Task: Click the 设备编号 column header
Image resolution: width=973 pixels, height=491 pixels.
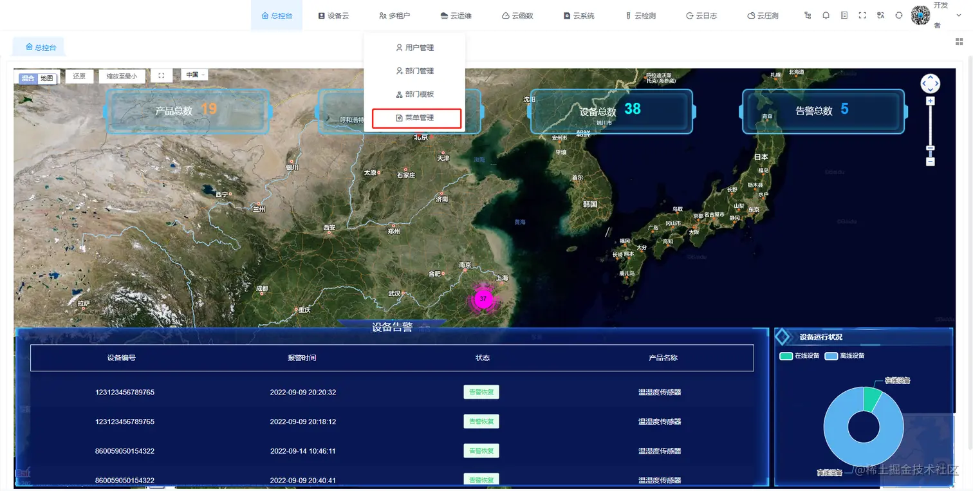Action: tap(121, 358)
